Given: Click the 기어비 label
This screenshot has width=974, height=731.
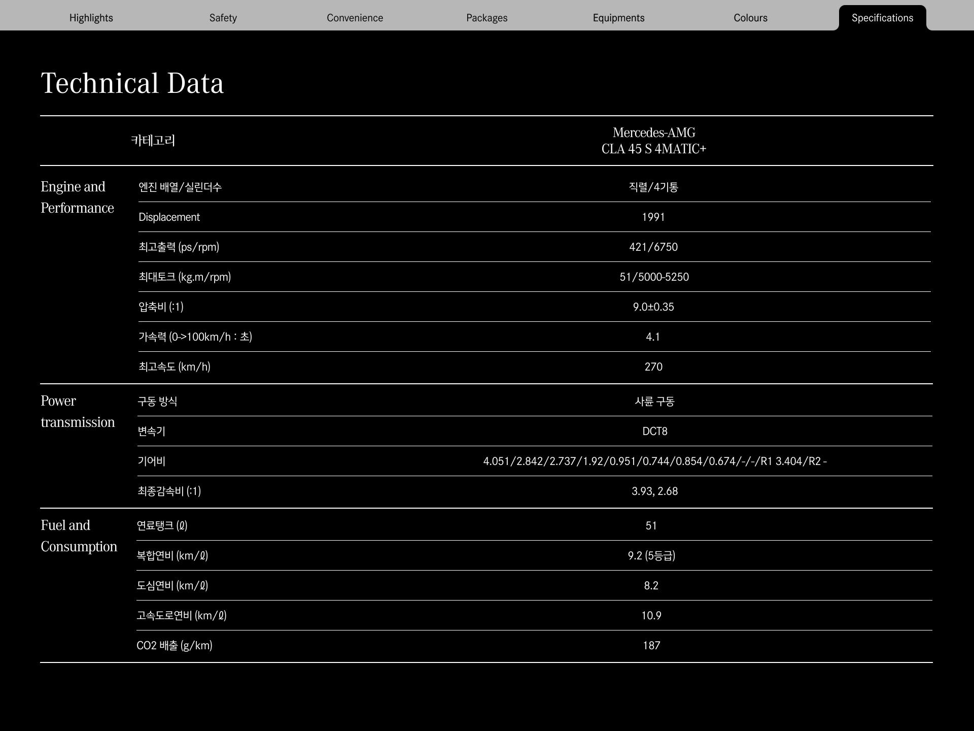Looking at the screenshot, I should pyautogui.click(x=151, y=461).
